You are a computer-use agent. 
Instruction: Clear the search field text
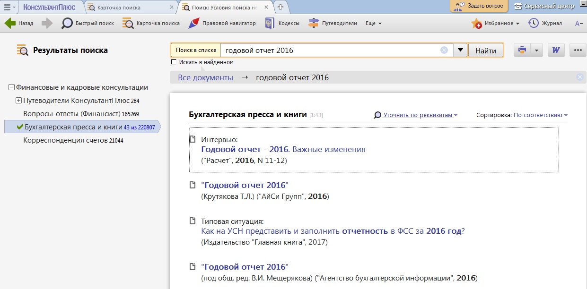click(444, 51)
